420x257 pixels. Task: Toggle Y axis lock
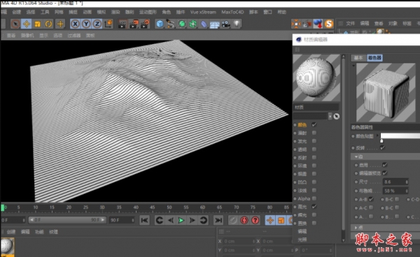pyautogui.click(x=86, y=24)
